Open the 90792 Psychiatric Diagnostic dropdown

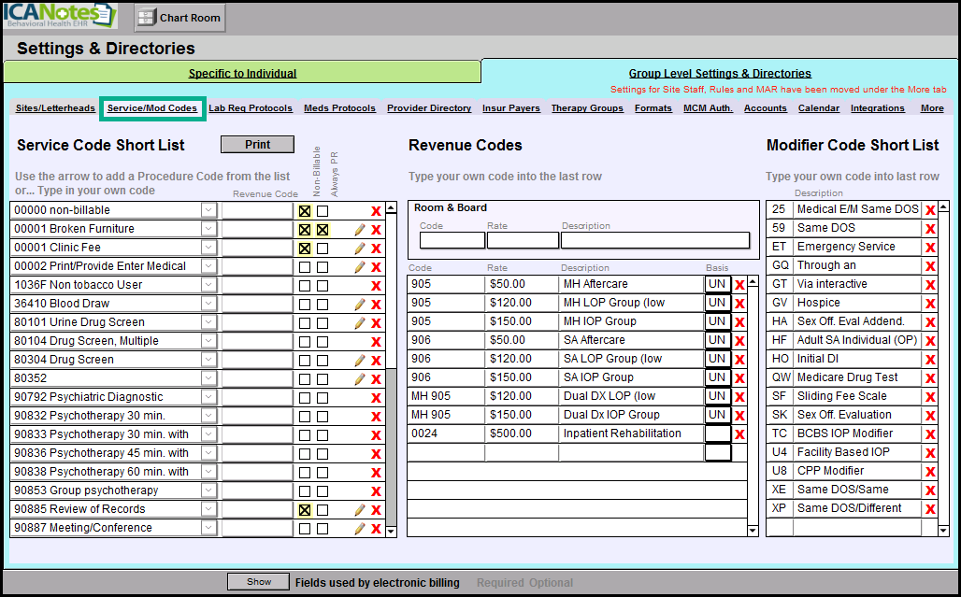point(208,397)
